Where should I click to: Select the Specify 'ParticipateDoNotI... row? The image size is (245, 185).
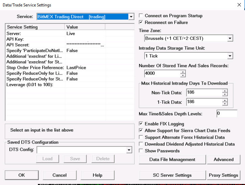coord(70,51)
